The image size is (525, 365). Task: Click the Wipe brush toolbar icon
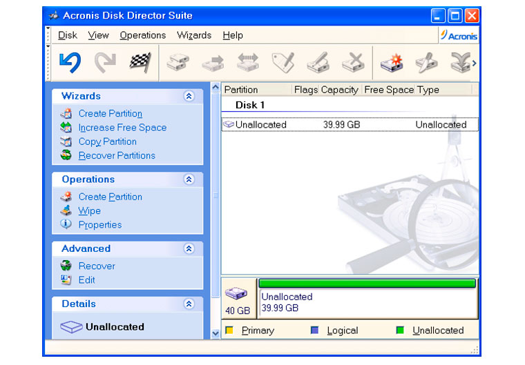[427, 62]
